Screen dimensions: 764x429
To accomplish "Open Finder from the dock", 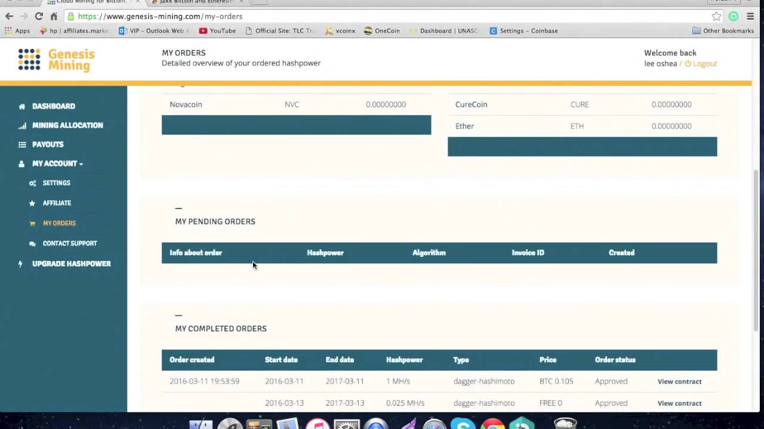I will click(x=201, y=424).
